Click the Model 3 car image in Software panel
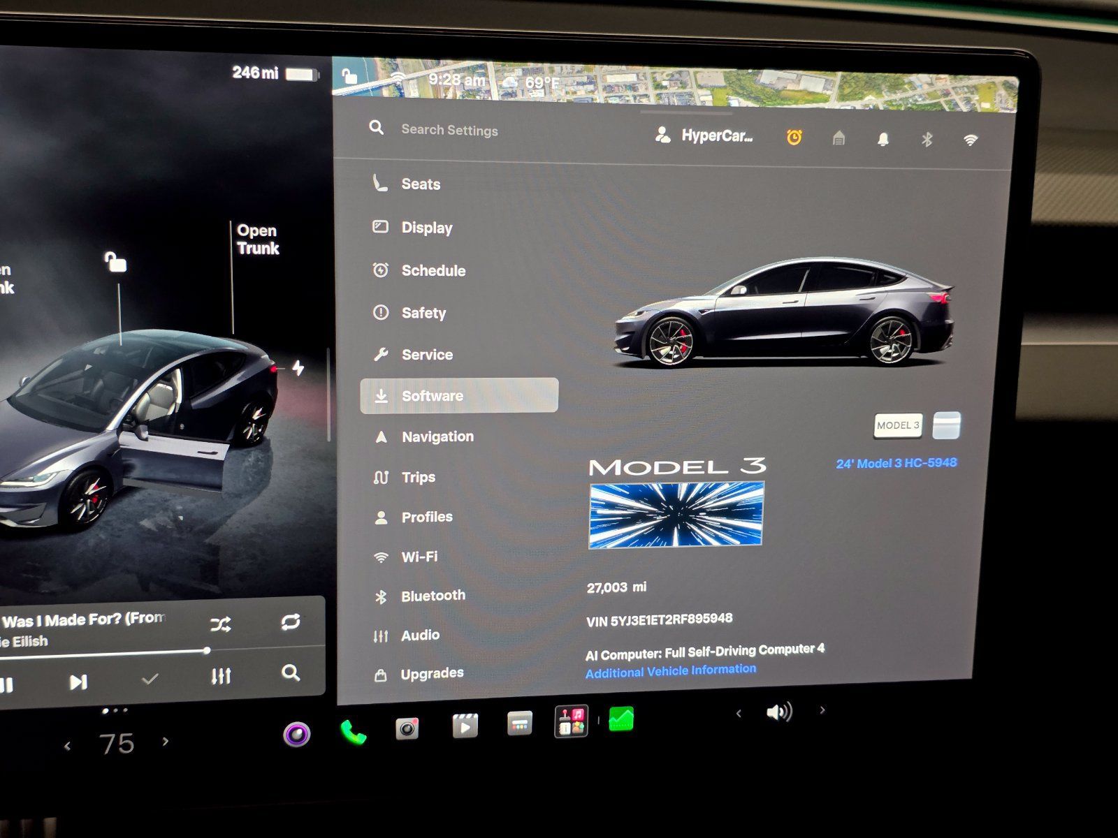1118x838 pixels. [784, 313]
